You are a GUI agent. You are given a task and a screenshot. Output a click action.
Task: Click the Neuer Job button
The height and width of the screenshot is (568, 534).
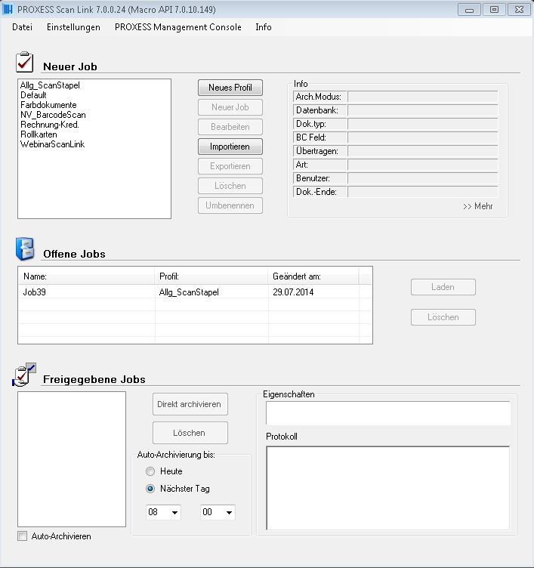coord(230,107)
